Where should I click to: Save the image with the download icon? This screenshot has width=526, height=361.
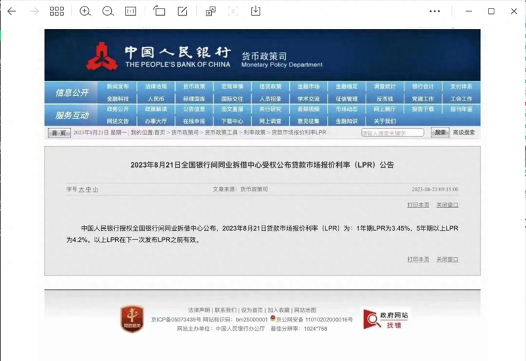256,11
